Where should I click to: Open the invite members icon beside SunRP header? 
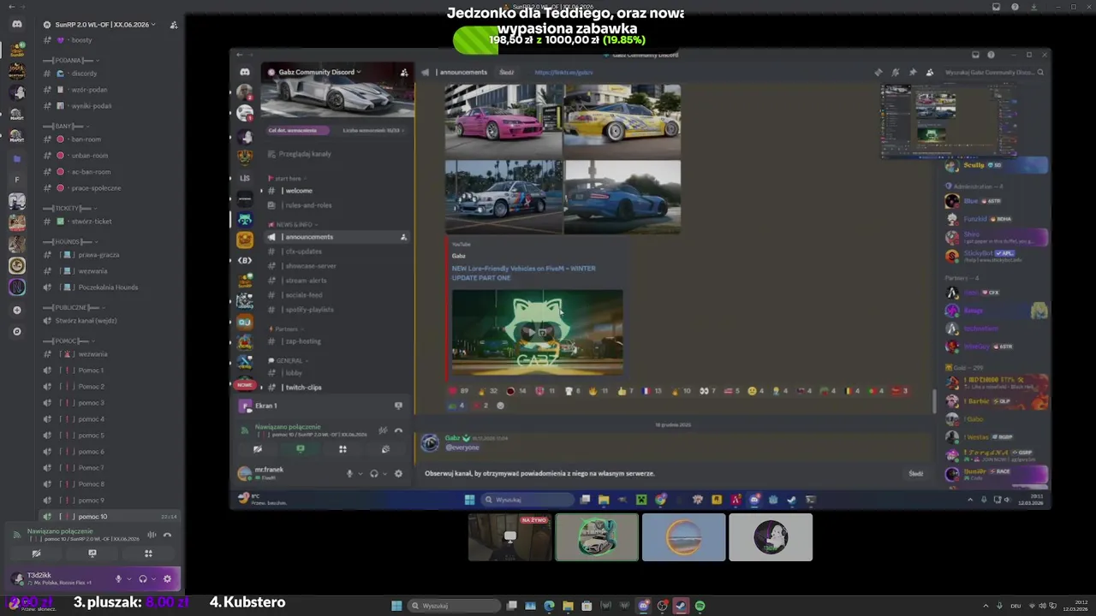174,25
